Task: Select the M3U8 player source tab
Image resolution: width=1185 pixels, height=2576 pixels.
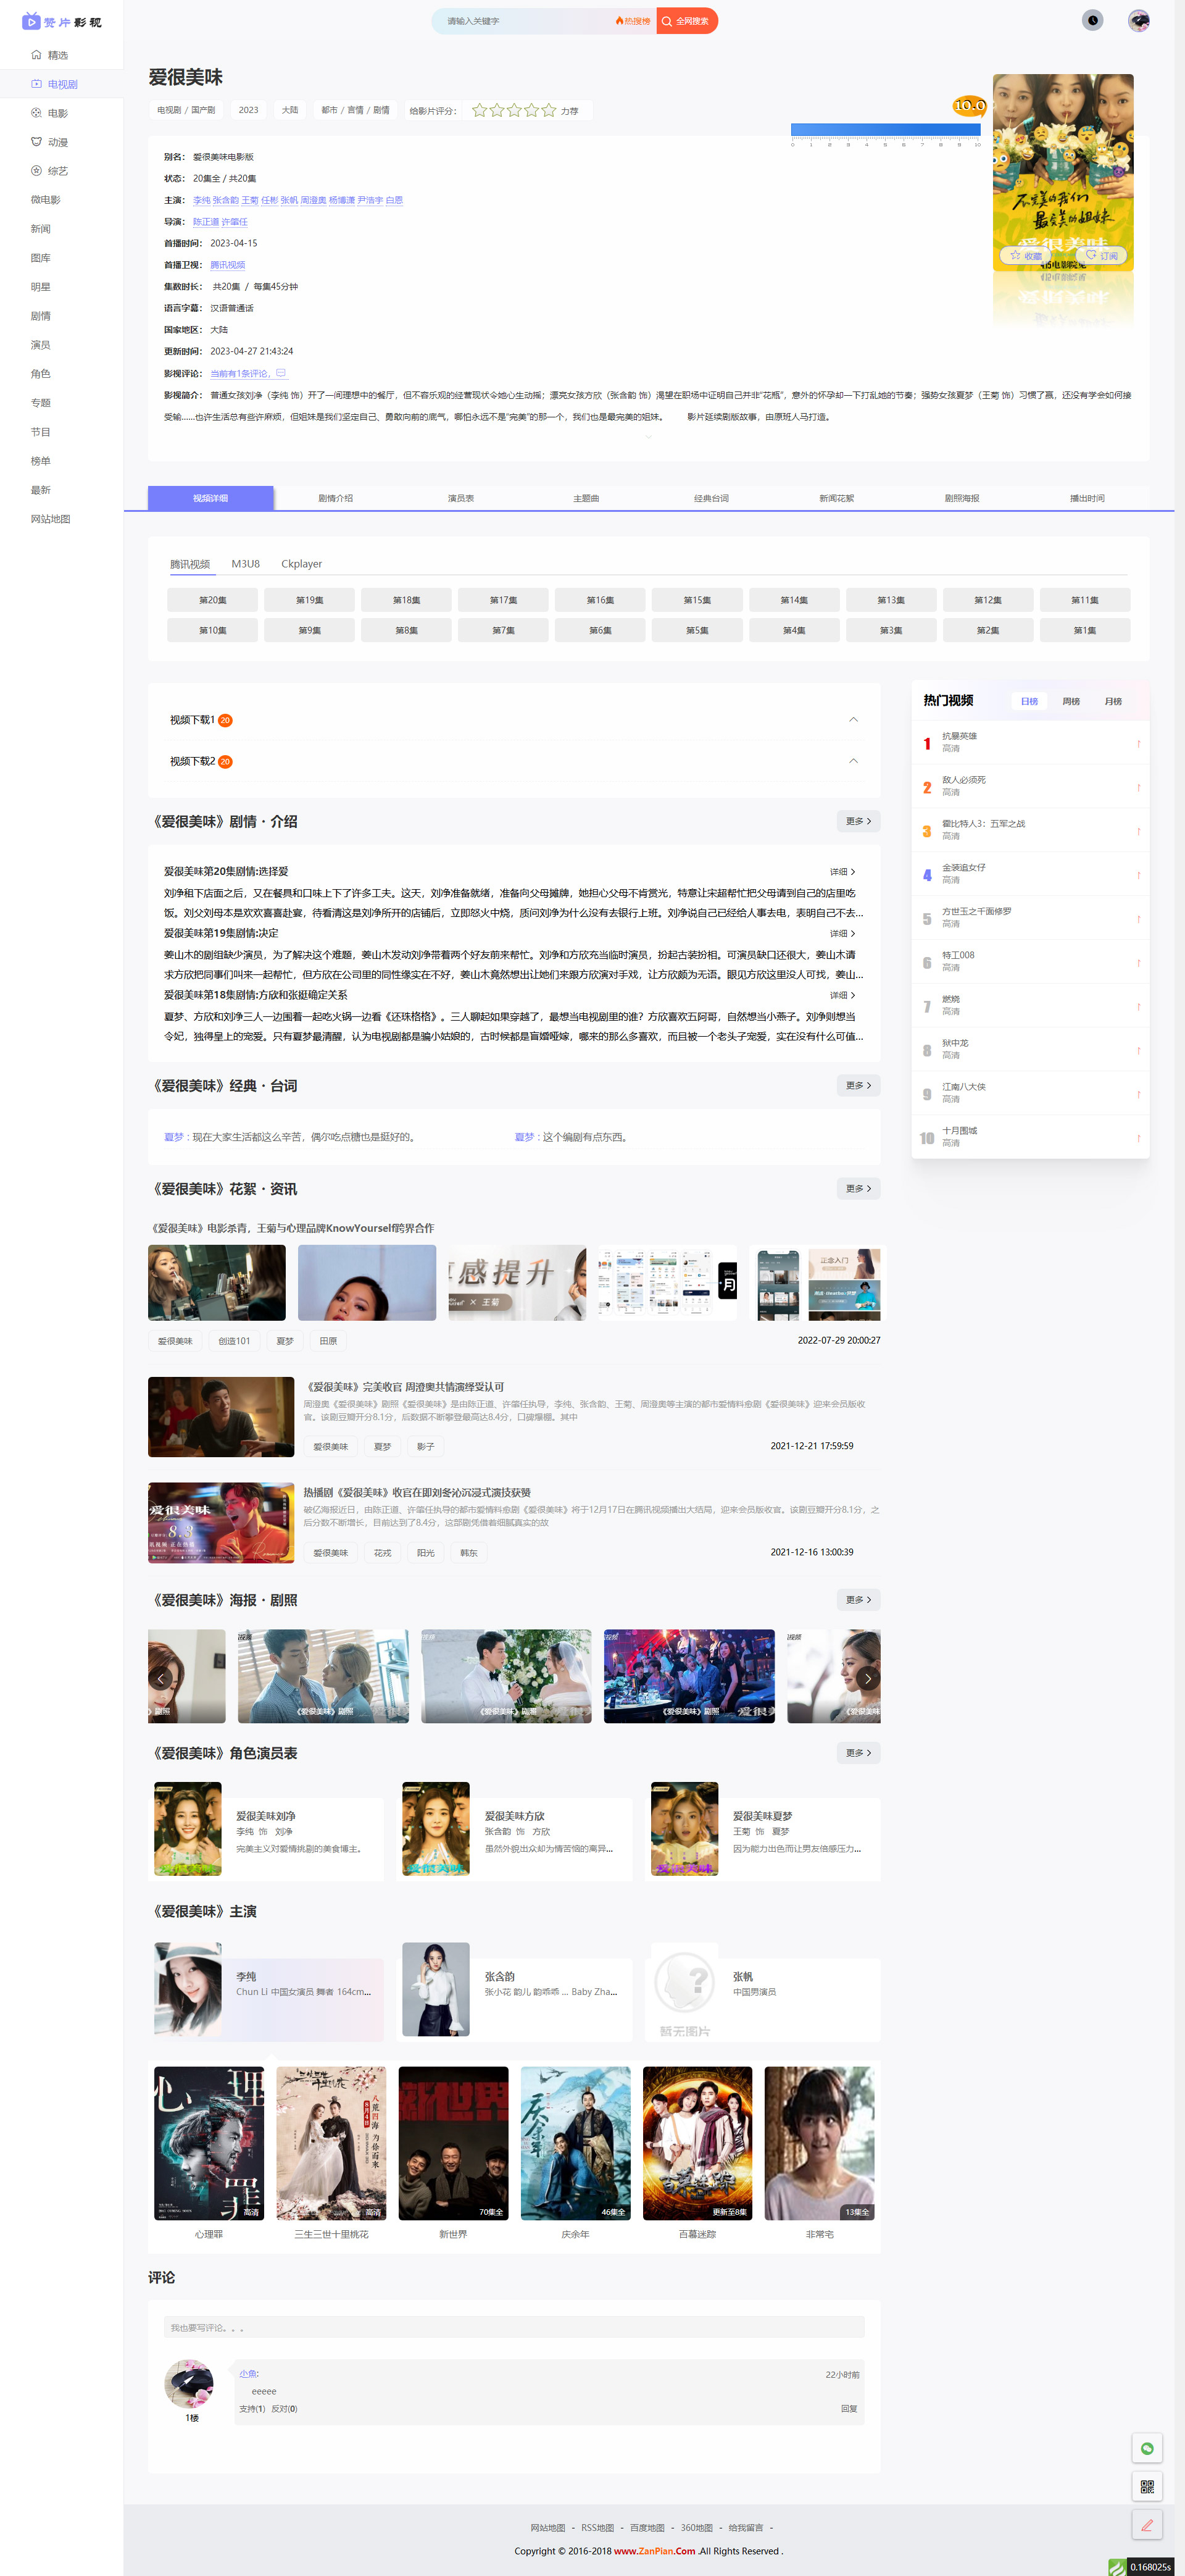Action: 246,564
